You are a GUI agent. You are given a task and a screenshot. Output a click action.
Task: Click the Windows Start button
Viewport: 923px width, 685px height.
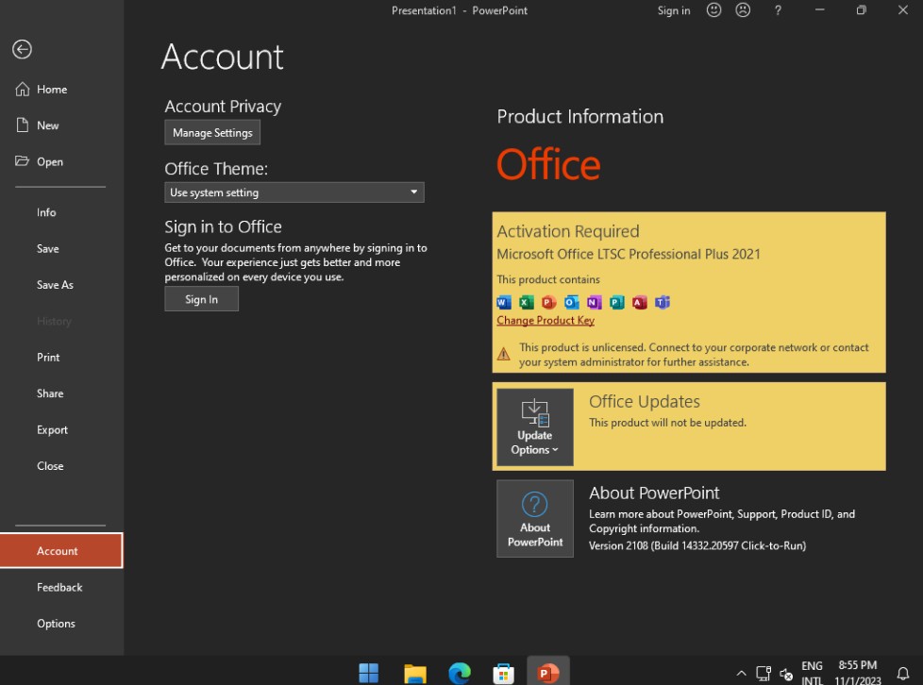pyautogui.click(x=369, y=673)
